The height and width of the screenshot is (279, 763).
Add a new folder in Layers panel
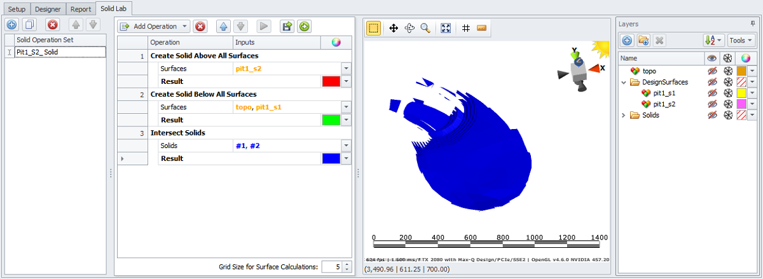tap(643, 40)
